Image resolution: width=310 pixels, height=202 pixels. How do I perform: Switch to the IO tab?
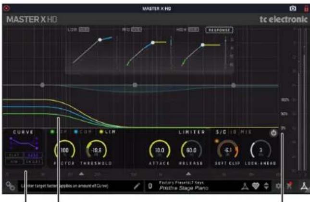pyautogui.click(x=234, y=132)
